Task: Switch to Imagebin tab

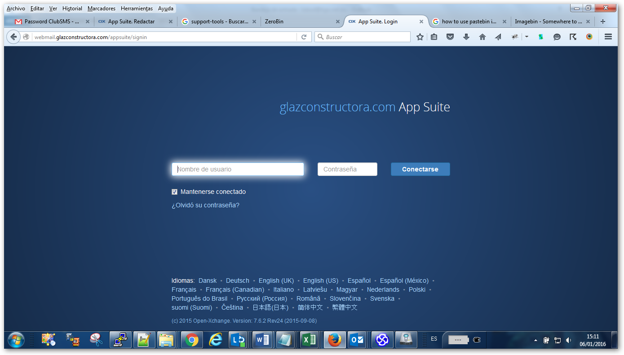Action: coord(552,22)
